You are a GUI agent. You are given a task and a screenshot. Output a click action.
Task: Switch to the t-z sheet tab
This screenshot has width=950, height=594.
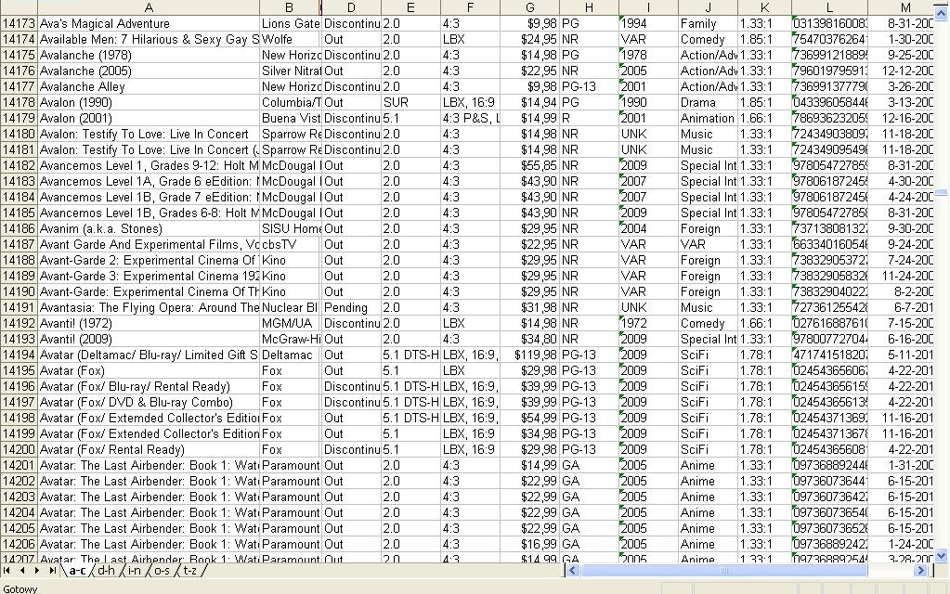tap(189, 571)
